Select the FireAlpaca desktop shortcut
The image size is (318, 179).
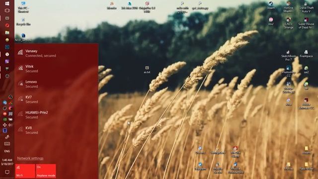coord(306,54)
